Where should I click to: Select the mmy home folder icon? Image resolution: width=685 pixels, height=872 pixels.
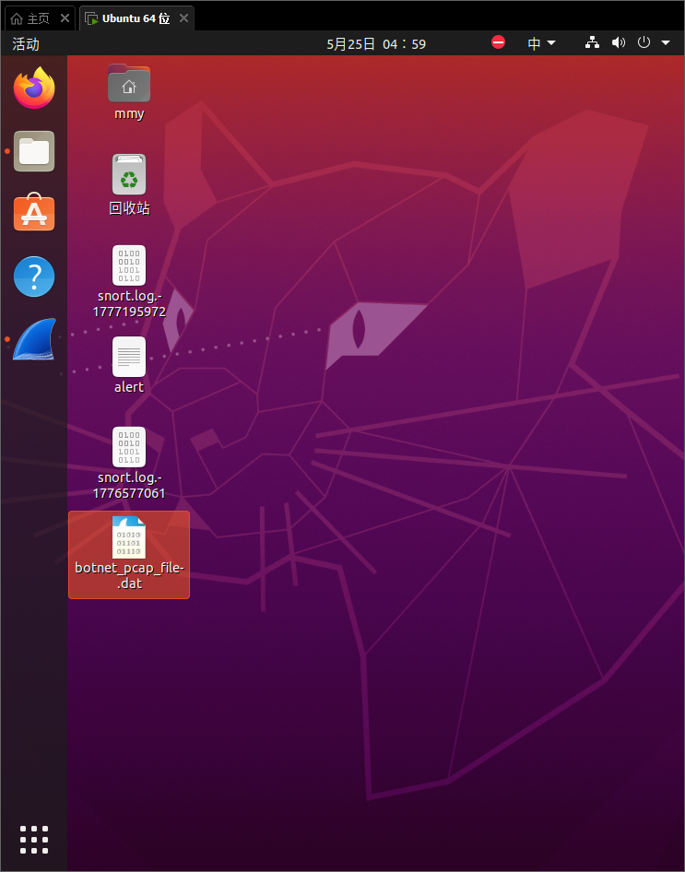coord(129,83)
